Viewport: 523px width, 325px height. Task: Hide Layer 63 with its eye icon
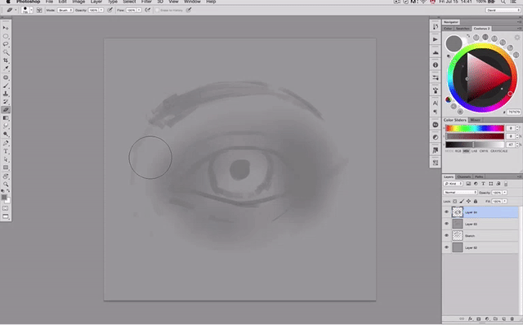[447, 224]
